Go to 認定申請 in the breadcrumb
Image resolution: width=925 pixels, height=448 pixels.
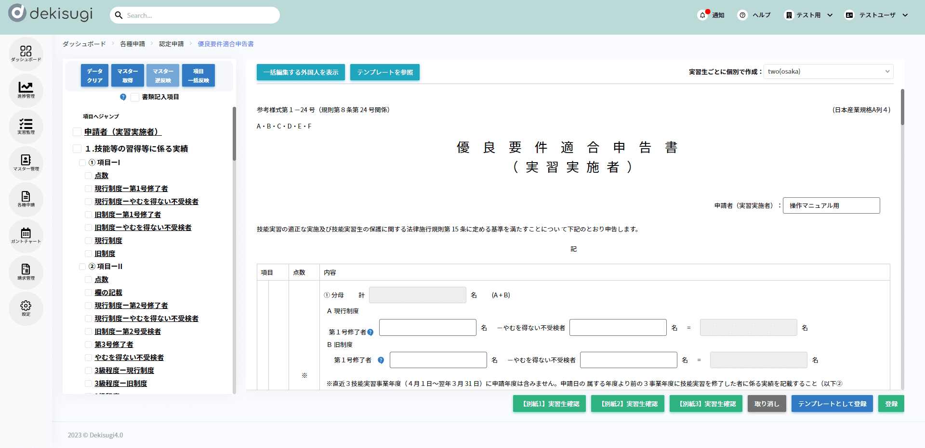coord(172,44)
